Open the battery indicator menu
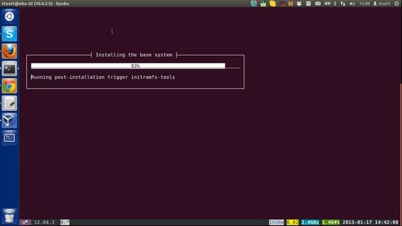 coord(327,4)
